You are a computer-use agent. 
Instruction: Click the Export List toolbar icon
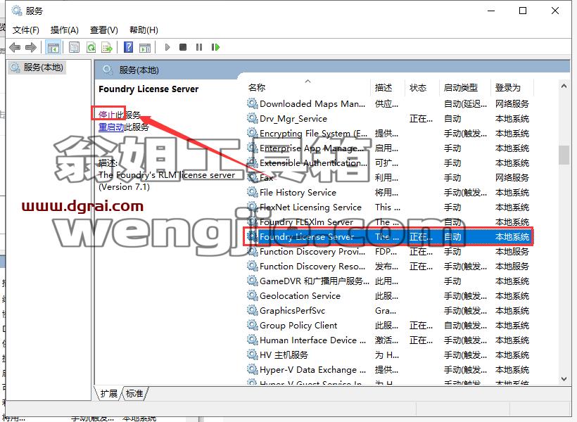107,47
